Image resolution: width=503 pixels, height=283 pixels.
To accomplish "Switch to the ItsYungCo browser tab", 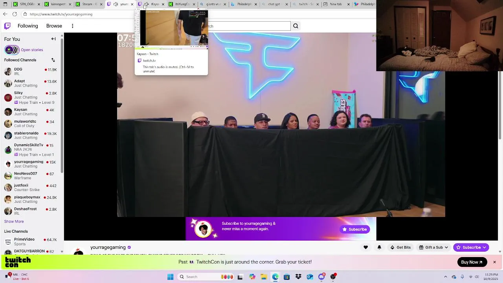I will pos(182,4).
